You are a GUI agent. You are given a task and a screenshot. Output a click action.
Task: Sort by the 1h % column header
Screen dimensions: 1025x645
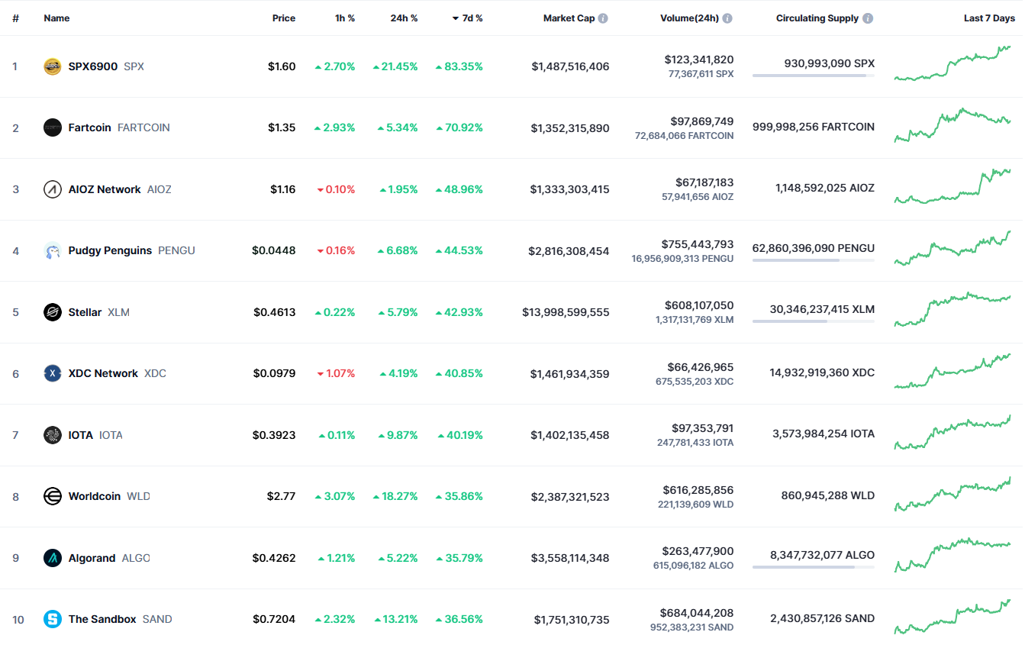pos(345,18)
